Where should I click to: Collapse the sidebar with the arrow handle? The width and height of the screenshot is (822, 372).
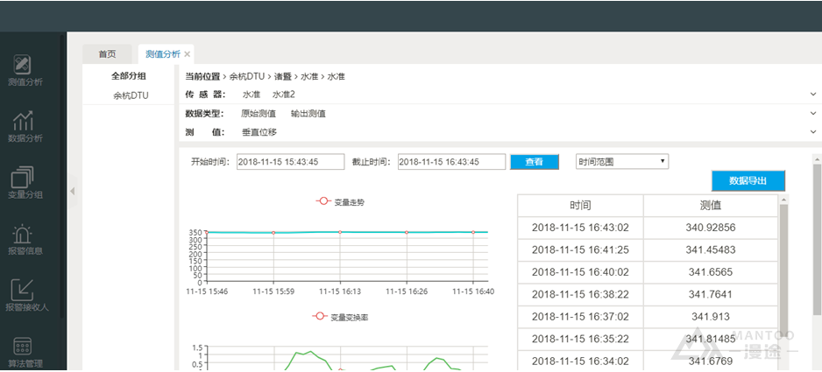tap(73, 190)
